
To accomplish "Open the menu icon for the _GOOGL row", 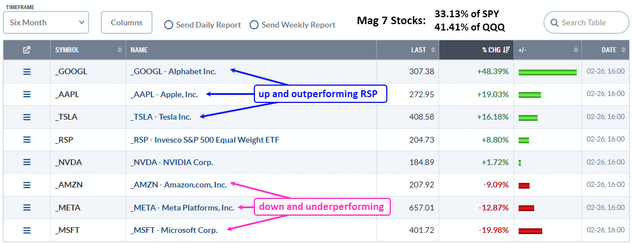I will click(26, 72).
